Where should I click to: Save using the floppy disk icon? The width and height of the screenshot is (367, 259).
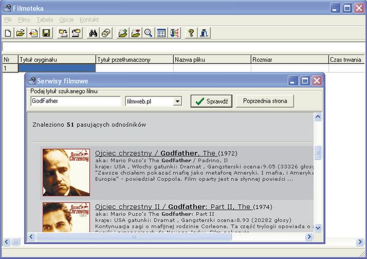point(46,33)
